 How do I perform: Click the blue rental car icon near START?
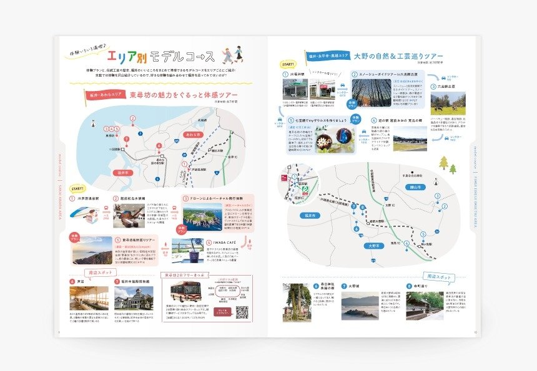tap(341, 84)
